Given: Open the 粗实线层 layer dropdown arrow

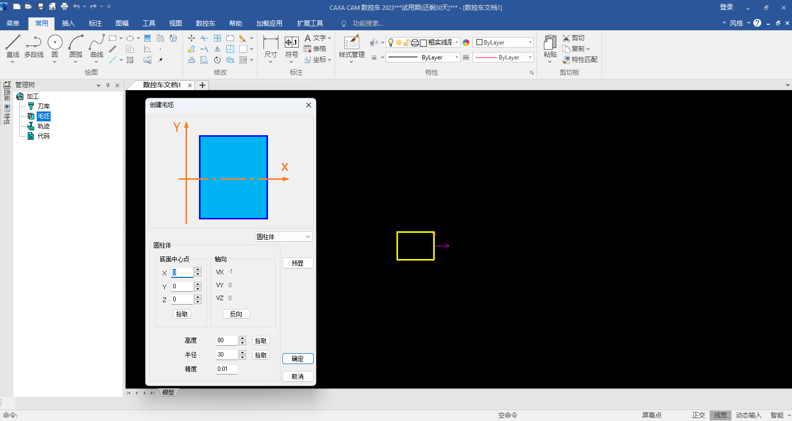Looking at the screenshot, I should click(457, 43).
